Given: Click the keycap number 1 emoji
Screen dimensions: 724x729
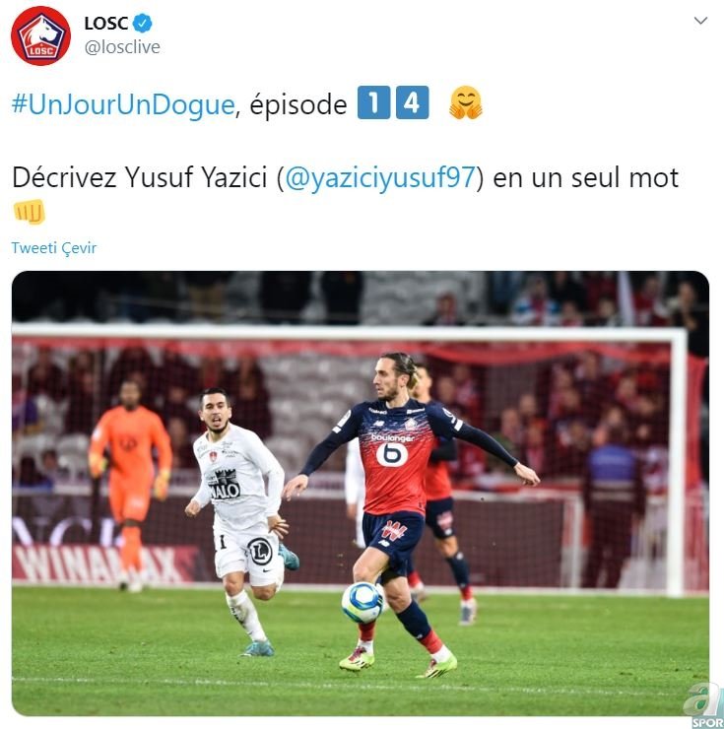Looking at the screenshot, I should [373, 102].
